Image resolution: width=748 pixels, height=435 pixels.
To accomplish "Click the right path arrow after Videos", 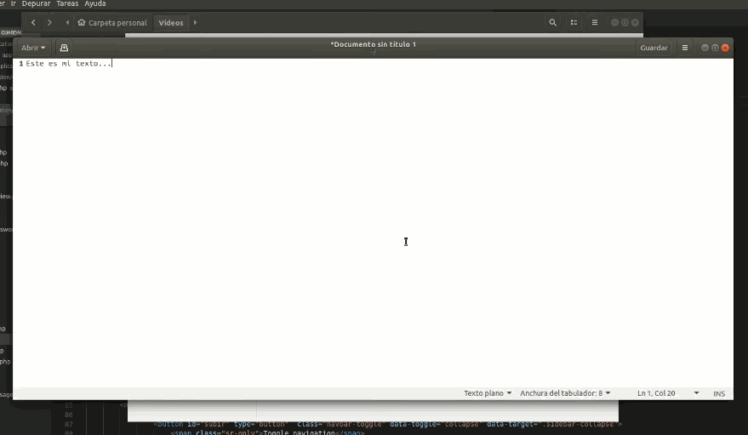I will [x=195, y=22].
